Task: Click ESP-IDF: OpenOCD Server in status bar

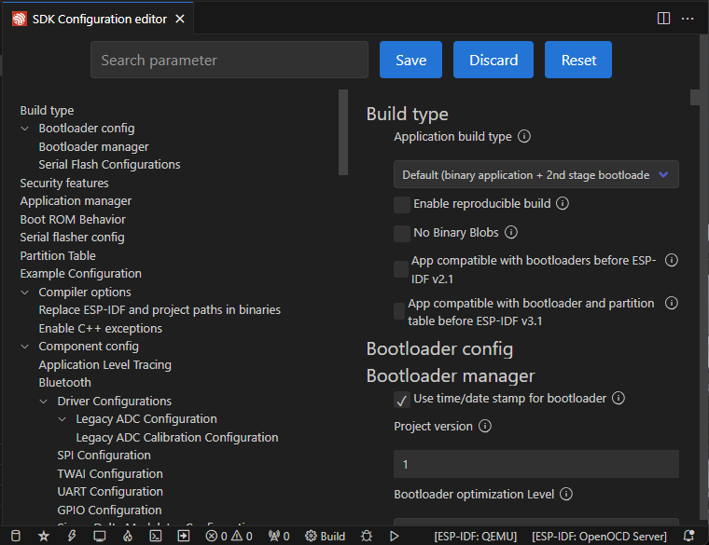Action: tap(599, 536)
